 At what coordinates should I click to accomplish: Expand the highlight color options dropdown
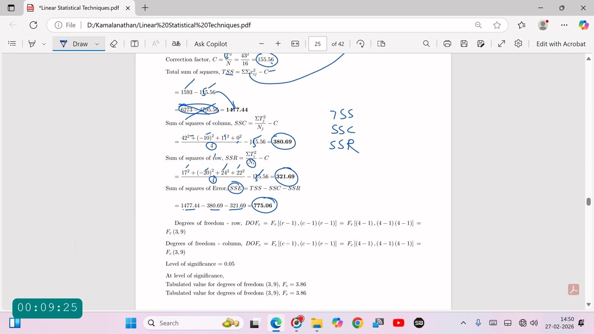pyautogui.click(x=44, y=44)
